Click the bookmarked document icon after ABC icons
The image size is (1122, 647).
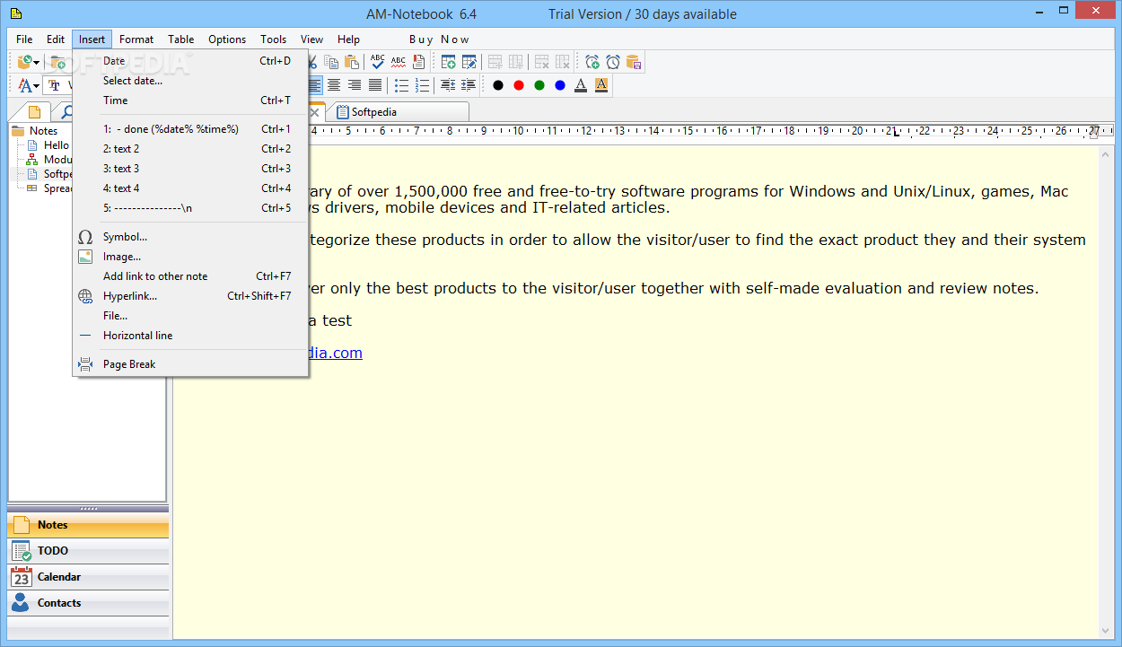click(418, 62)
